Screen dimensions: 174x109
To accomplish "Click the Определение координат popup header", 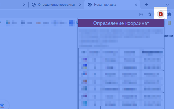I will (x=121, y=23).
